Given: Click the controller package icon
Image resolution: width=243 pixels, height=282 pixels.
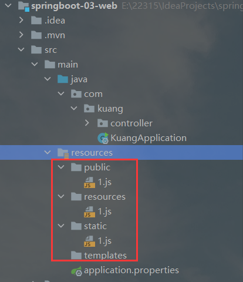Looking at the screenshot, I should pos(103,123).
